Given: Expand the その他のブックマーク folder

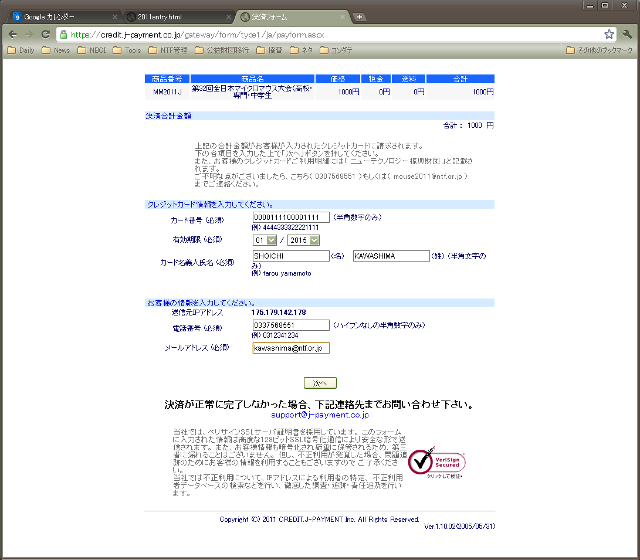Looking at the screenshot, I should coord(599,50).
